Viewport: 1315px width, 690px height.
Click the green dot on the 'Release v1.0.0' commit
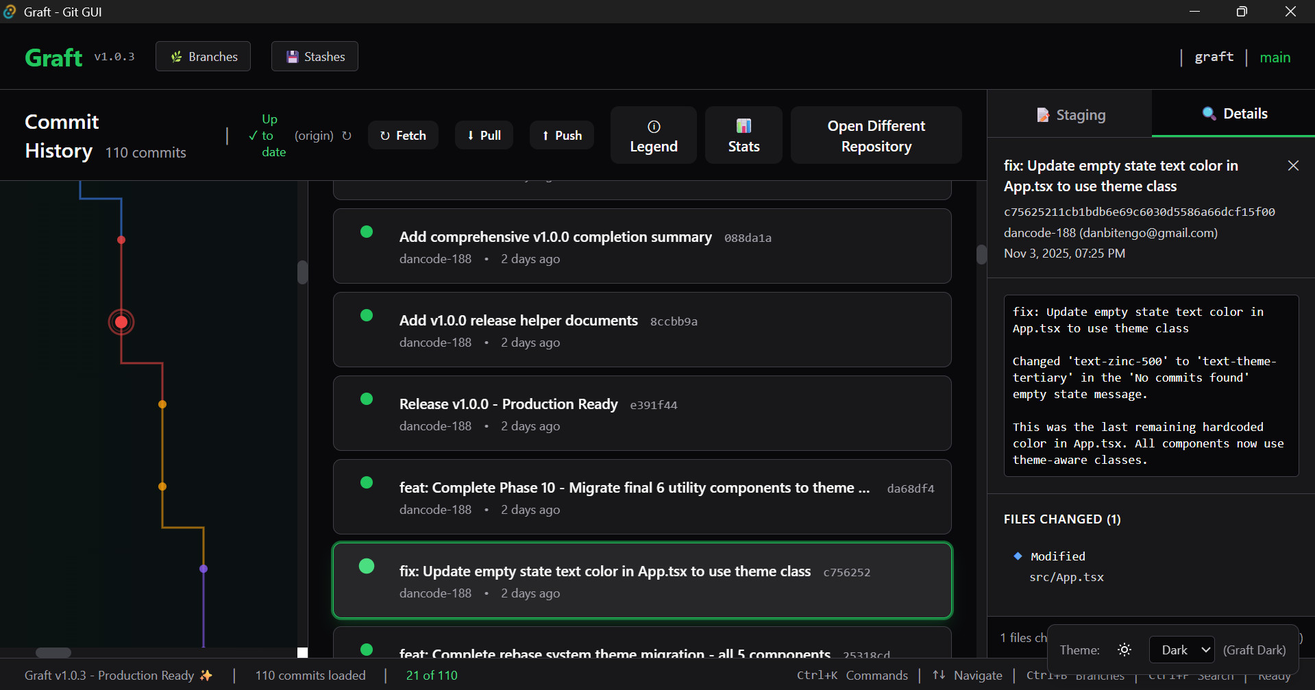point(367,399)
